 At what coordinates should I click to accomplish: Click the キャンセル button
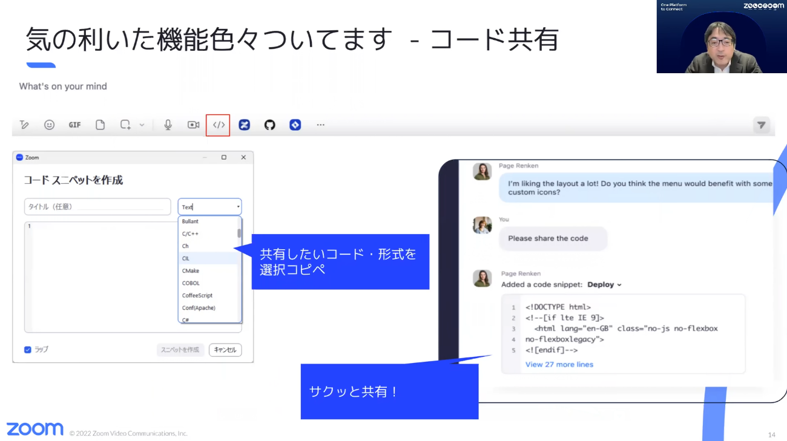[225, 350]
